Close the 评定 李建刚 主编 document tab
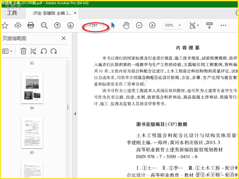 click(75, 13)
